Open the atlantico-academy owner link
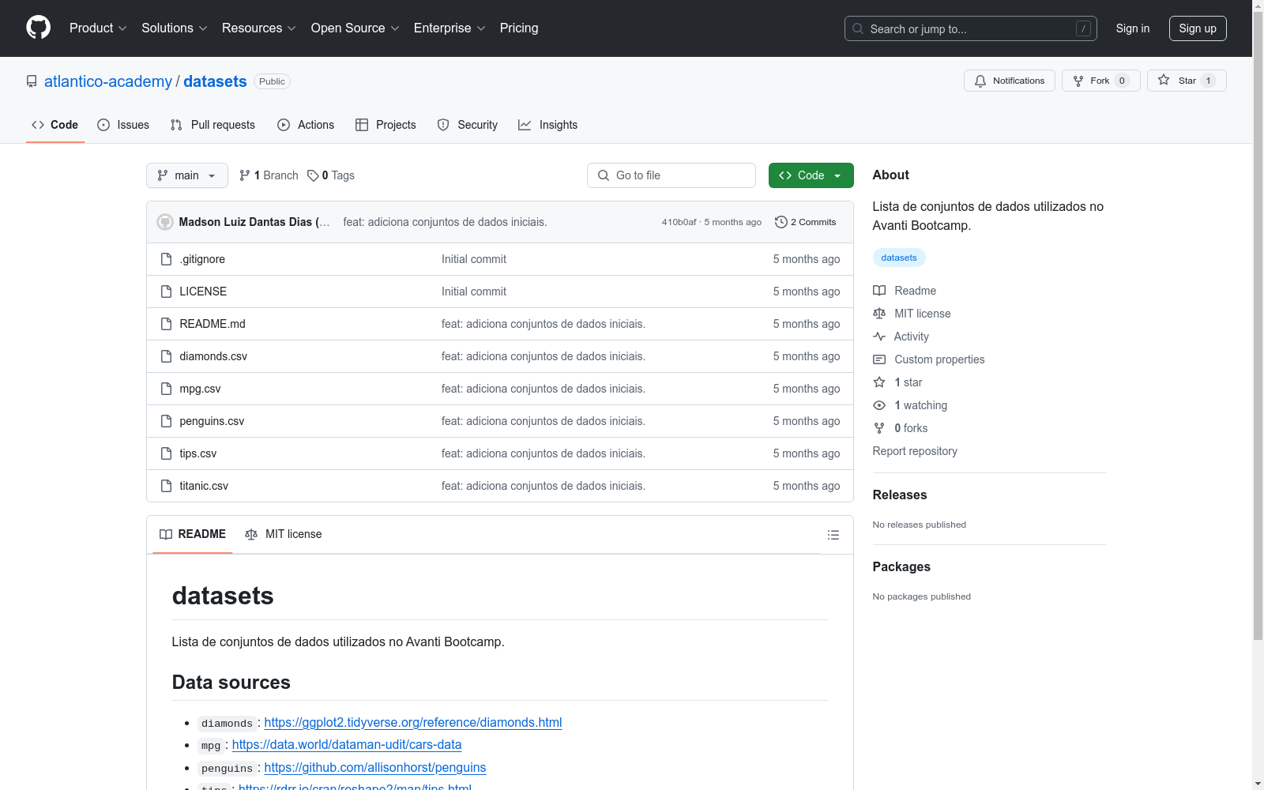Screen dimensions: 1264x790 tap(108, 81)
